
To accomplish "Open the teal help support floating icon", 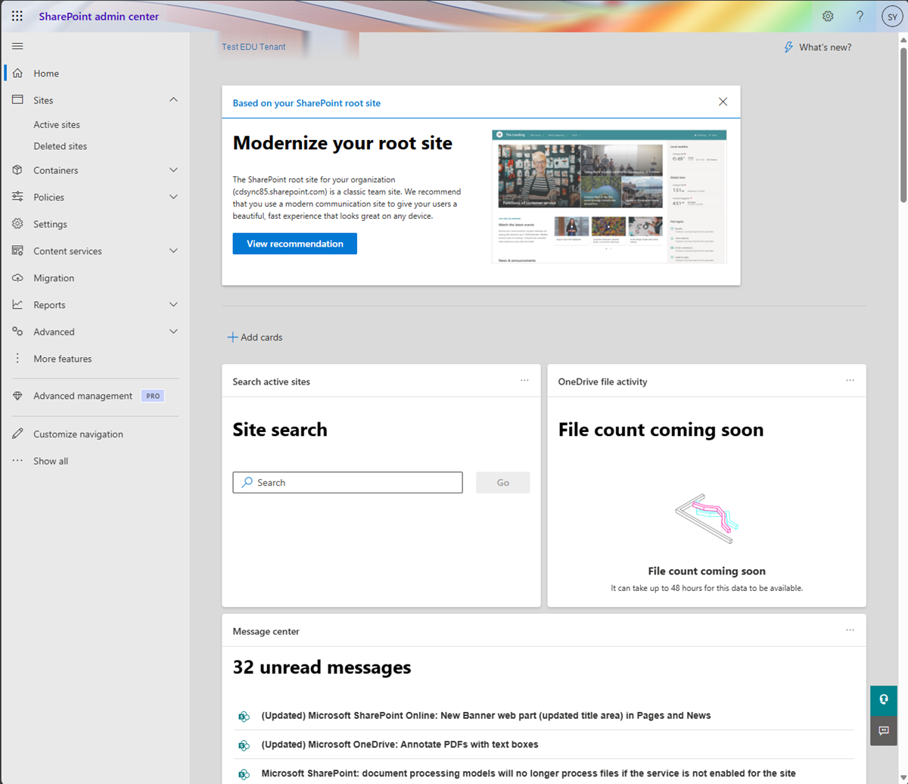I will (883, 699).
